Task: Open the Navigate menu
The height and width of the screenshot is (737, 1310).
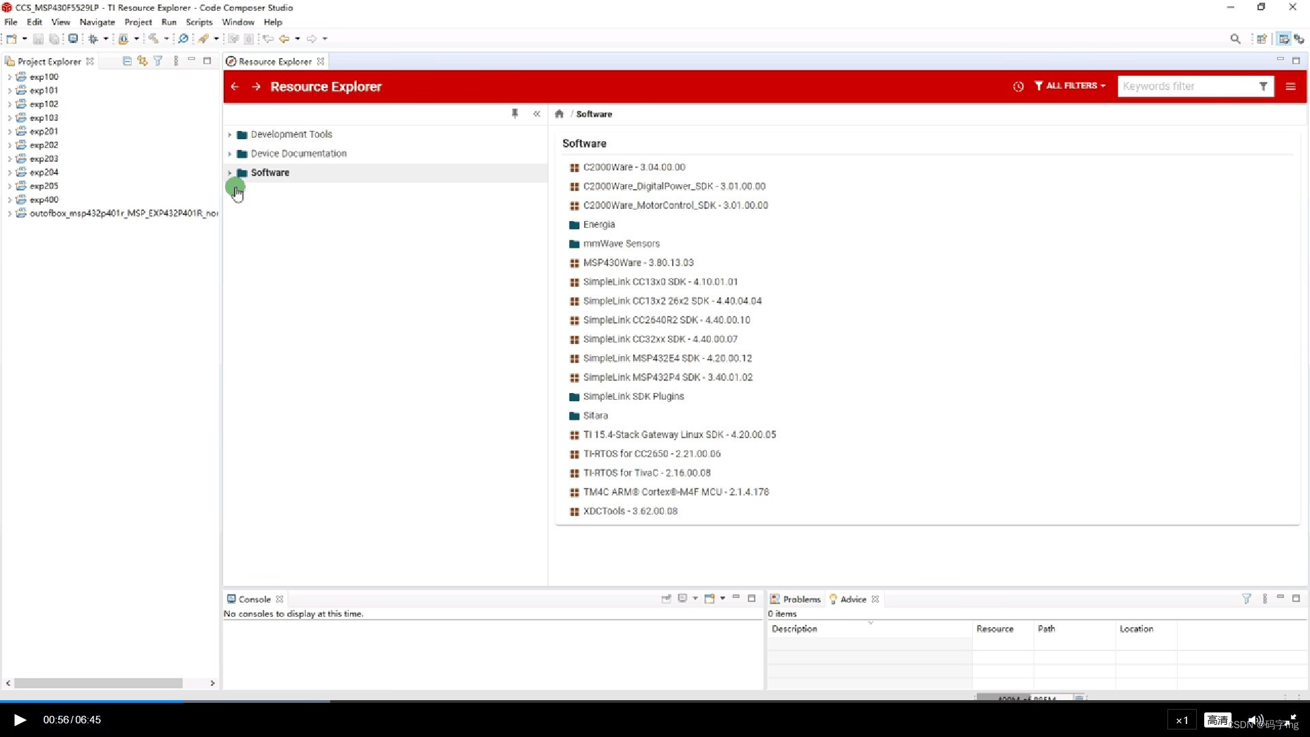Action: pyautogui.click(x=97, y=22)
